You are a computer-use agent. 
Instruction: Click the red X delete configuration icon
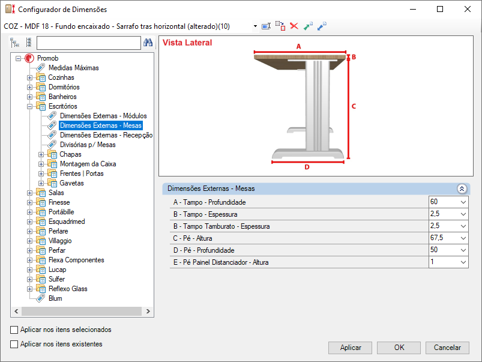coord(294,26)
